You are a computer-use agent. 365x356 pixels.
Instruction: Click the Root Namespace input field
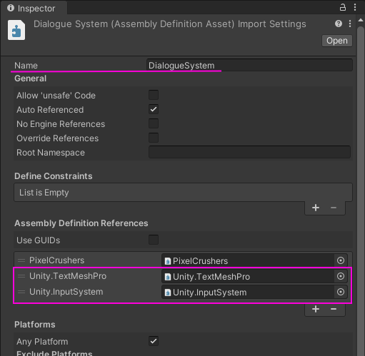coord(249,152)
